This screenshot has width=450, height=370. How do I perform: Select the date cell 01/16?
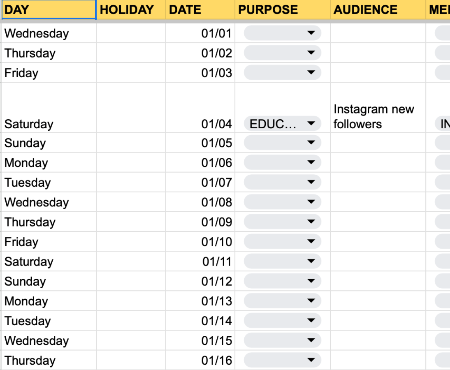point(200,360)
